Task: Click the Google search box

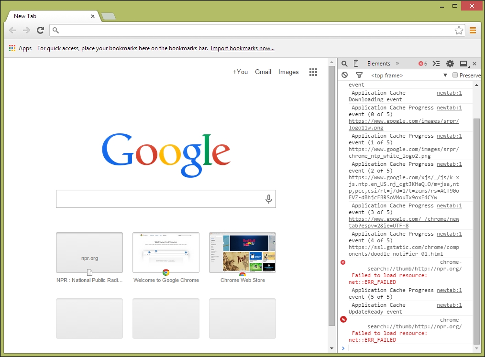Action: click(x=166, y=199)
